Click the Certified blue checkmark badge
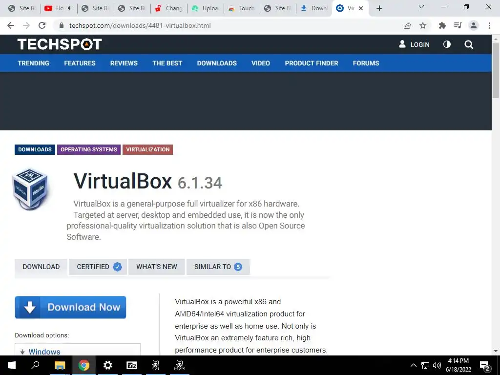The width and height of the screenshot is (500, 375). [117, 267]
